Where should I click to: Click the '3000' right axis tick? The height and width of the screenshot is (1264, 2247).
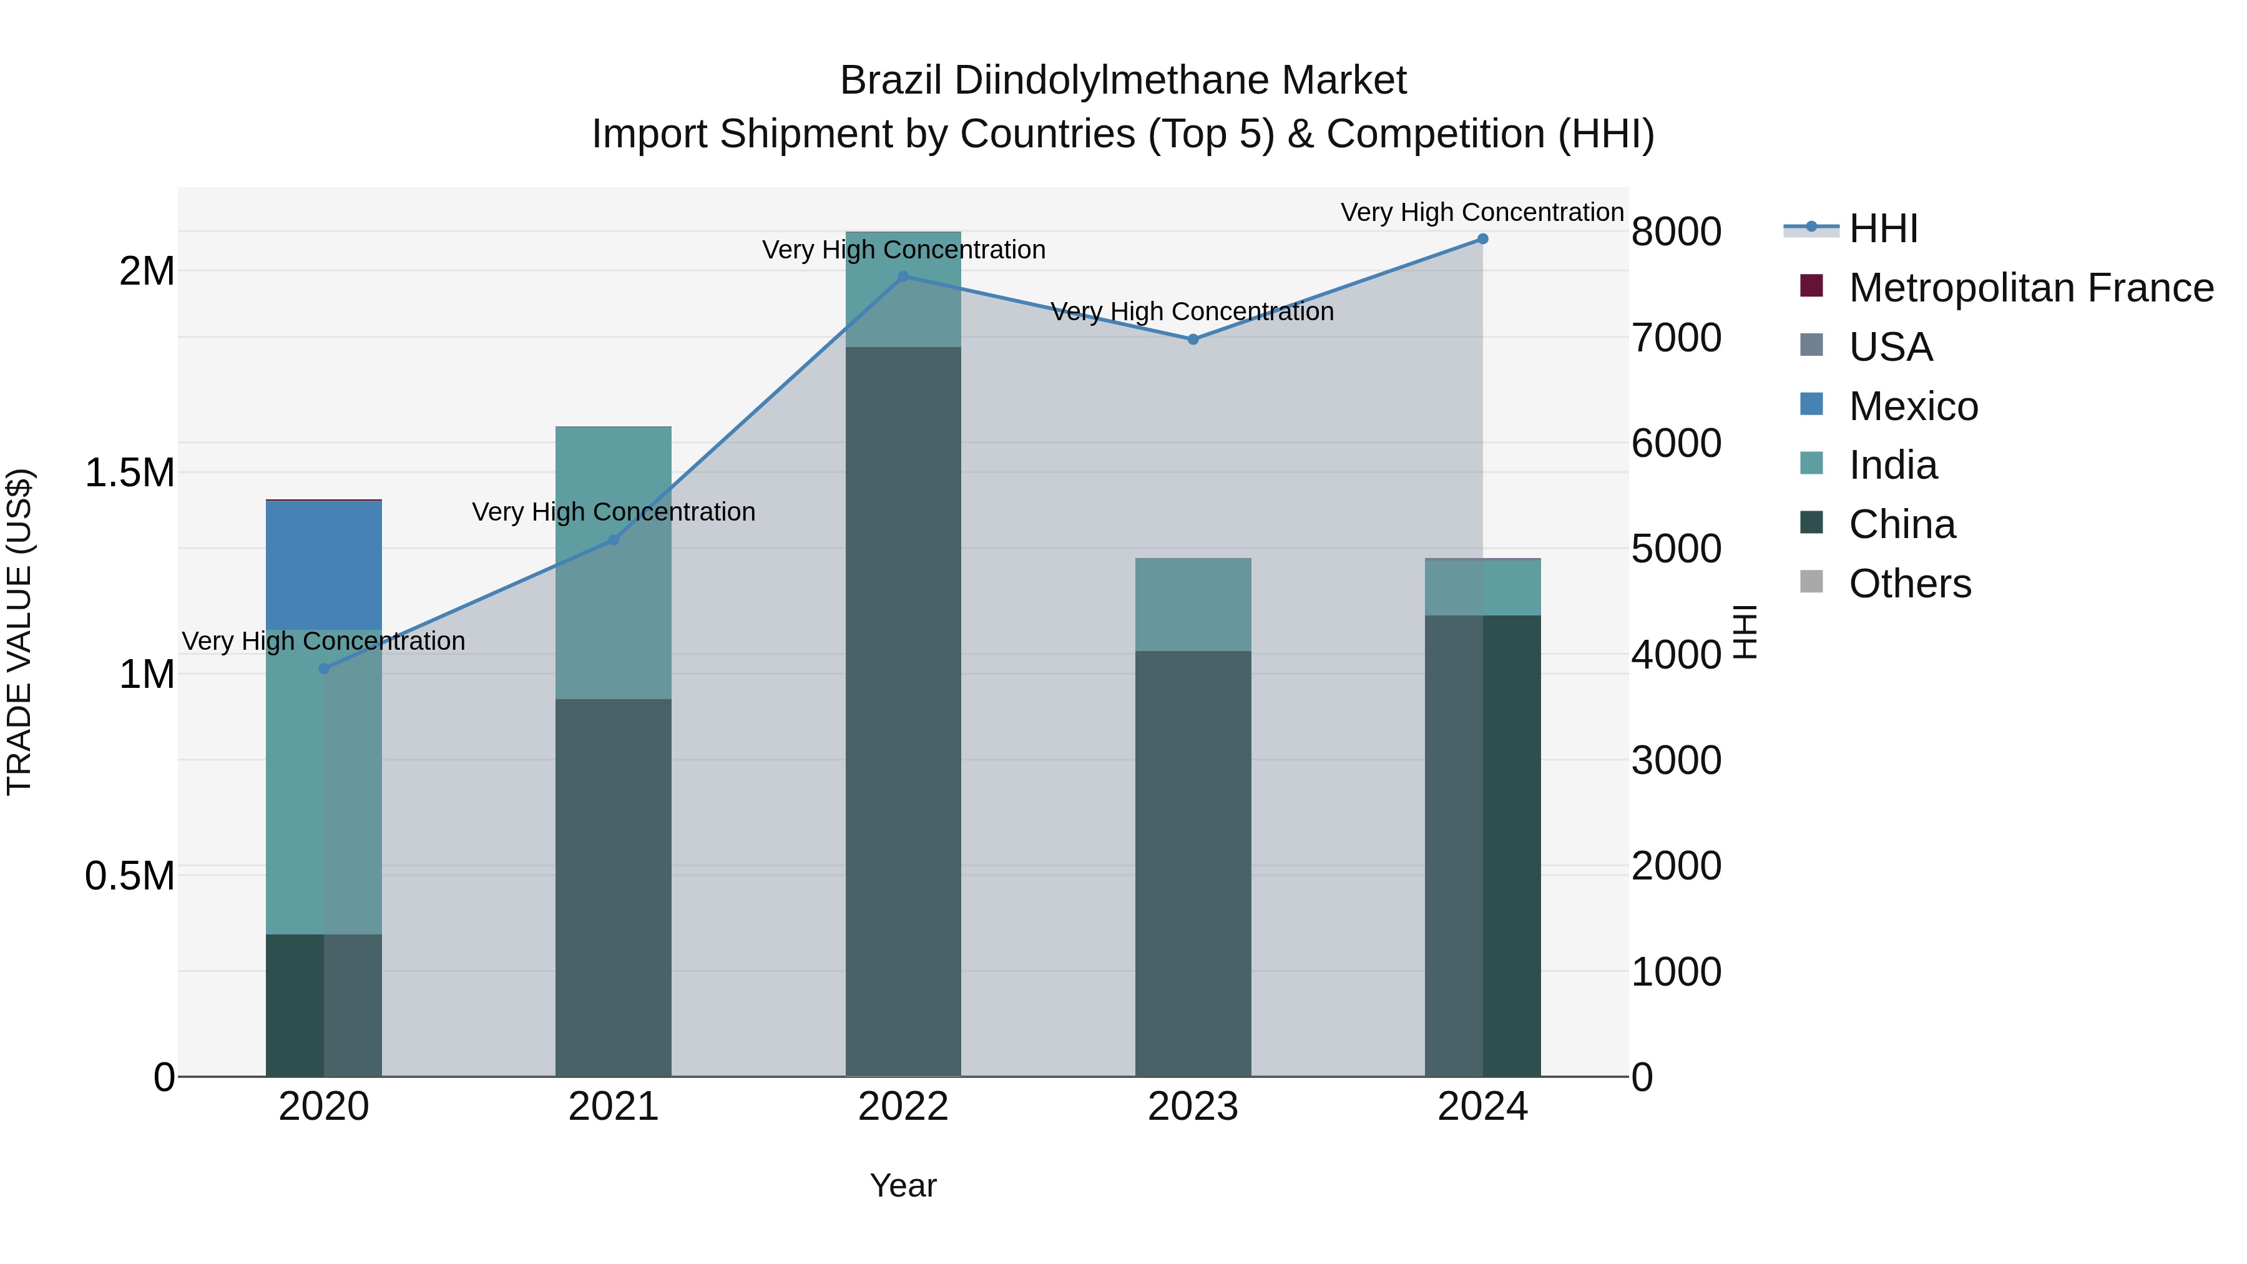point(1677,761)
